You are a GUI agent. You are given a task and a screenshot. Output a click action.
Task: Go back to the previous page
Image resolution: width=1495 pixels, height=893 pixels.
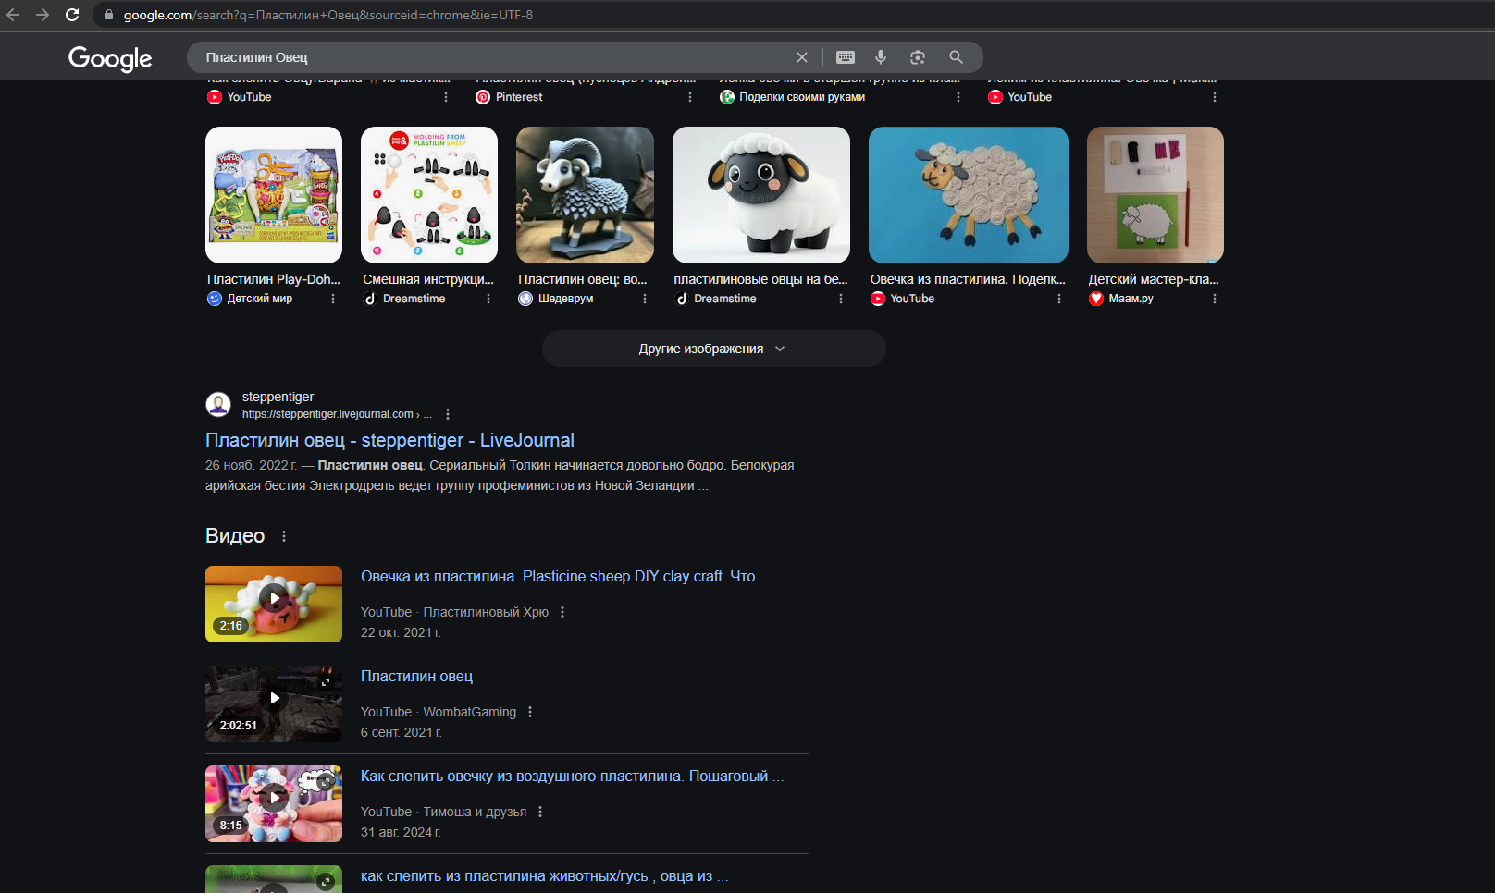13,15
